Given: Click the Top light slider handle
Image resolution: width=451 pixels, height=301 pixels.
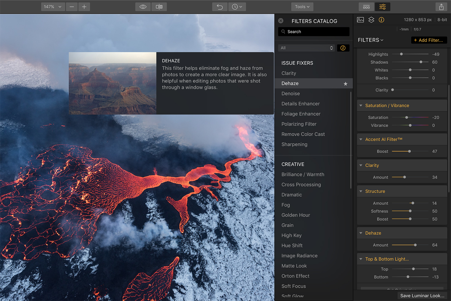Looking at the screenshot, I should (x=413, y=269).
